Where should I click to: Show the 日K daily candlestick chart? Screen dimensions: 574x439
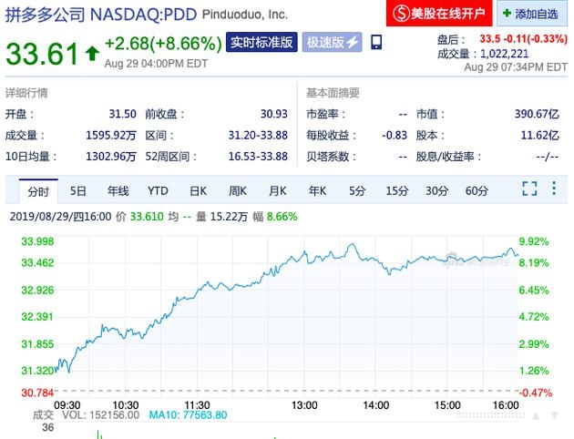click(198, 191)
